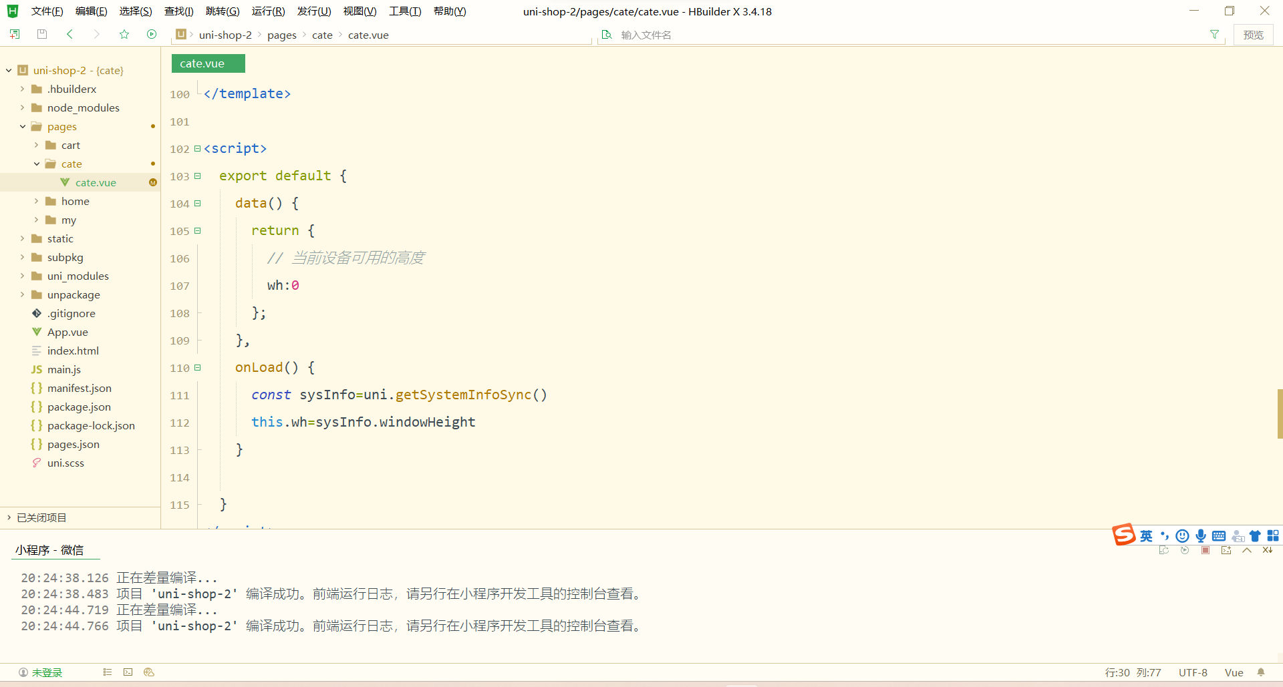Click the run play icon in toolbar
1283x687 pixels.
point(152,34)
